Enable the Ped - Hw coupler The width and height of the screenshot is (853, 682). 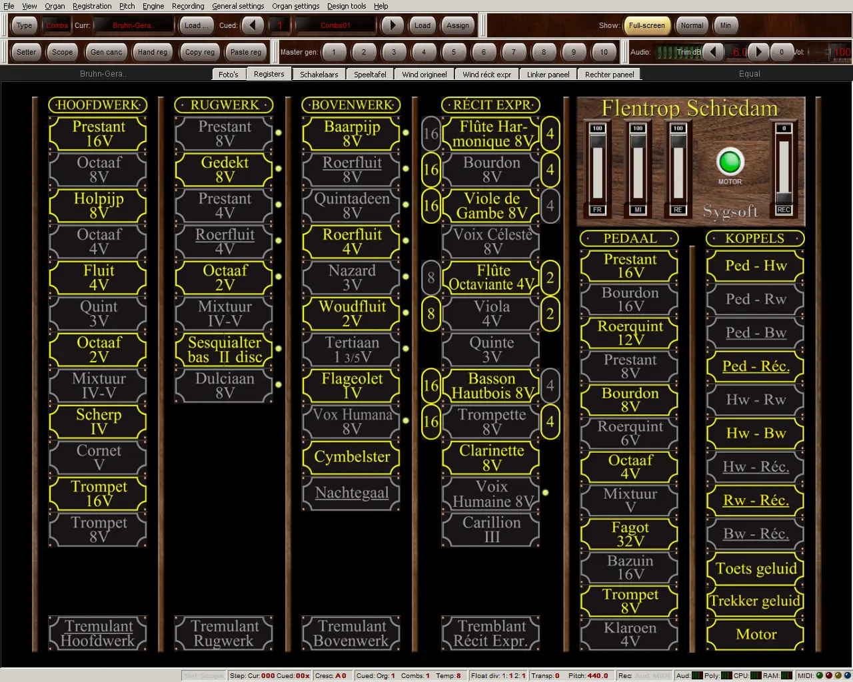pyautogui.click(x=756, y=266)
